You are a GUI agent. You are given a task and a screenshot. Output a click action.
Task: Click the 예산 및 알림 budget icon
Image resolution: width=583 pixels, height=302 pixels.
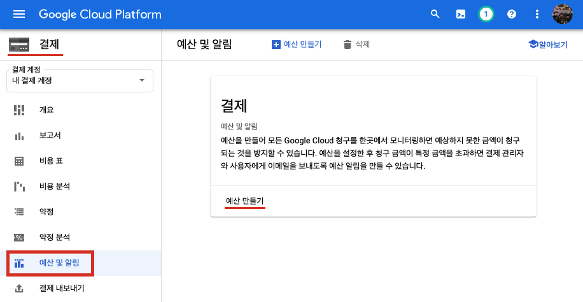click(19, 263)
